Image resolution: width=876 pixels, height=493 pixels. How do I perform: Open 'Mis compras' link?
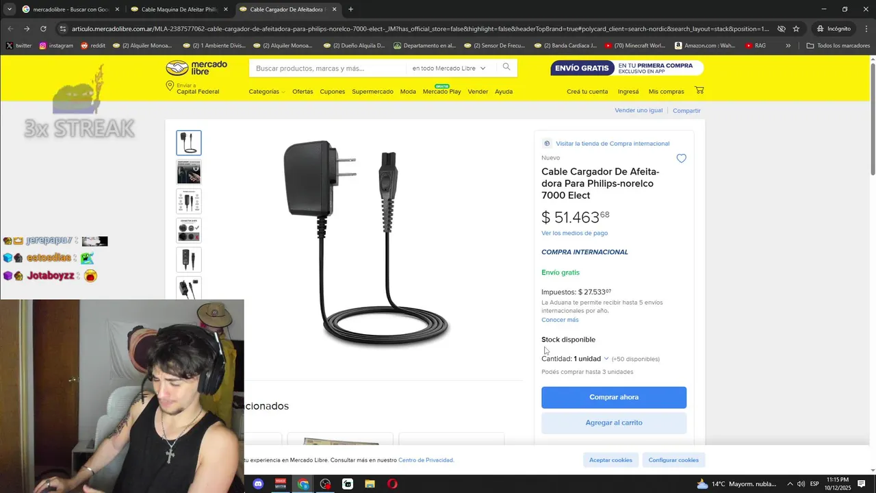click(666, 92)
